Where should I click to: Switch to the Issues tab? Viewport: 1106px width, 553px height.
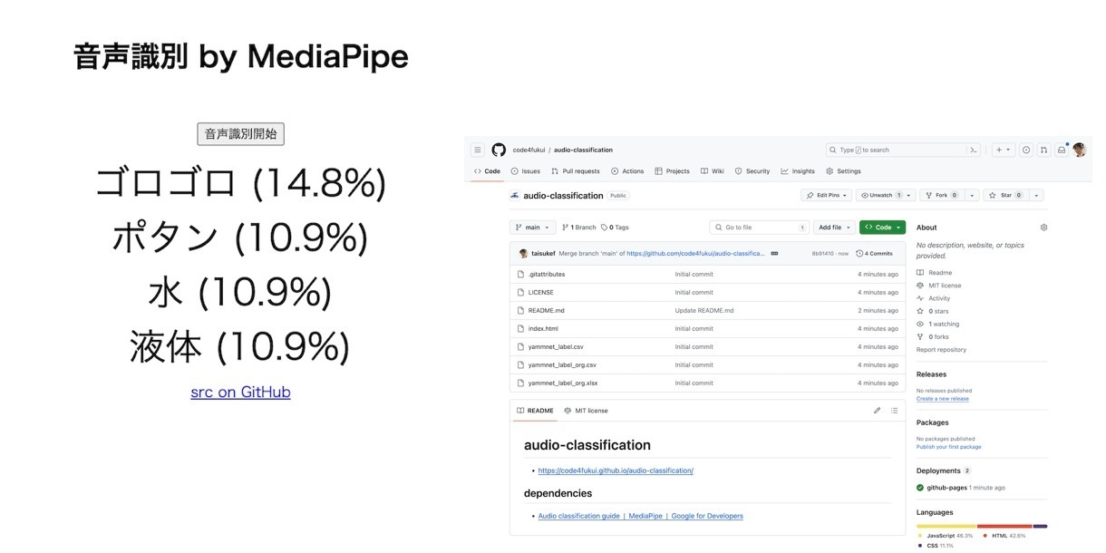pos(526,171)
